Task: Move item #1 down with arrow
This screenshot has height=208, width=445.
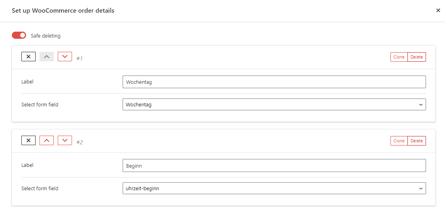Action: [65, 57]
